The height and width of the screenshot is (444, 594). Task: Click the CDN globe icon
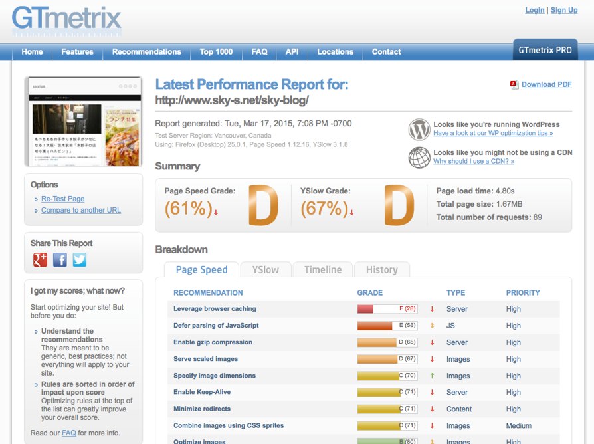click(x=419, y=158)
